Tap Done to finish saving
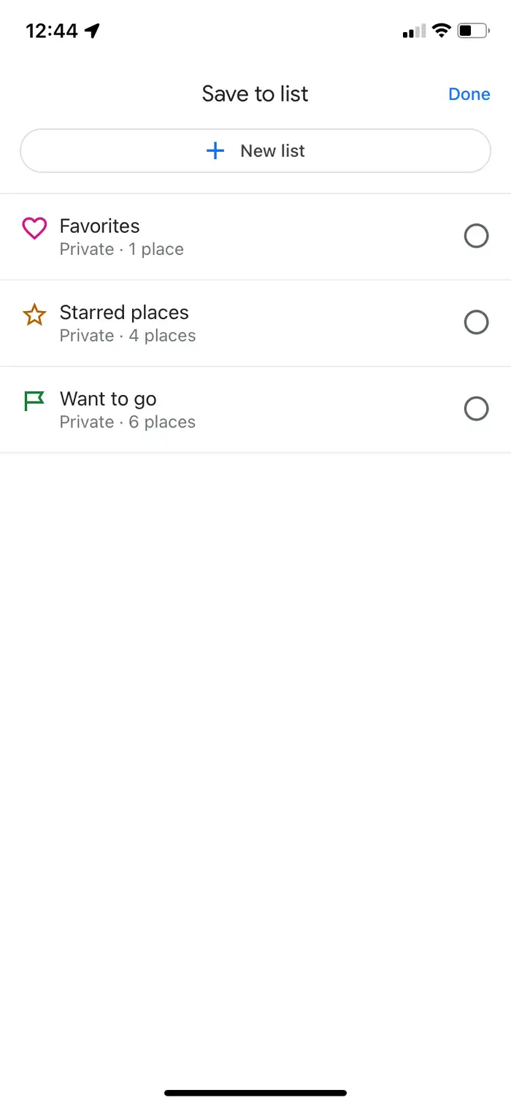The width and height of the screenshot is (511, 1106). [469, 94]
